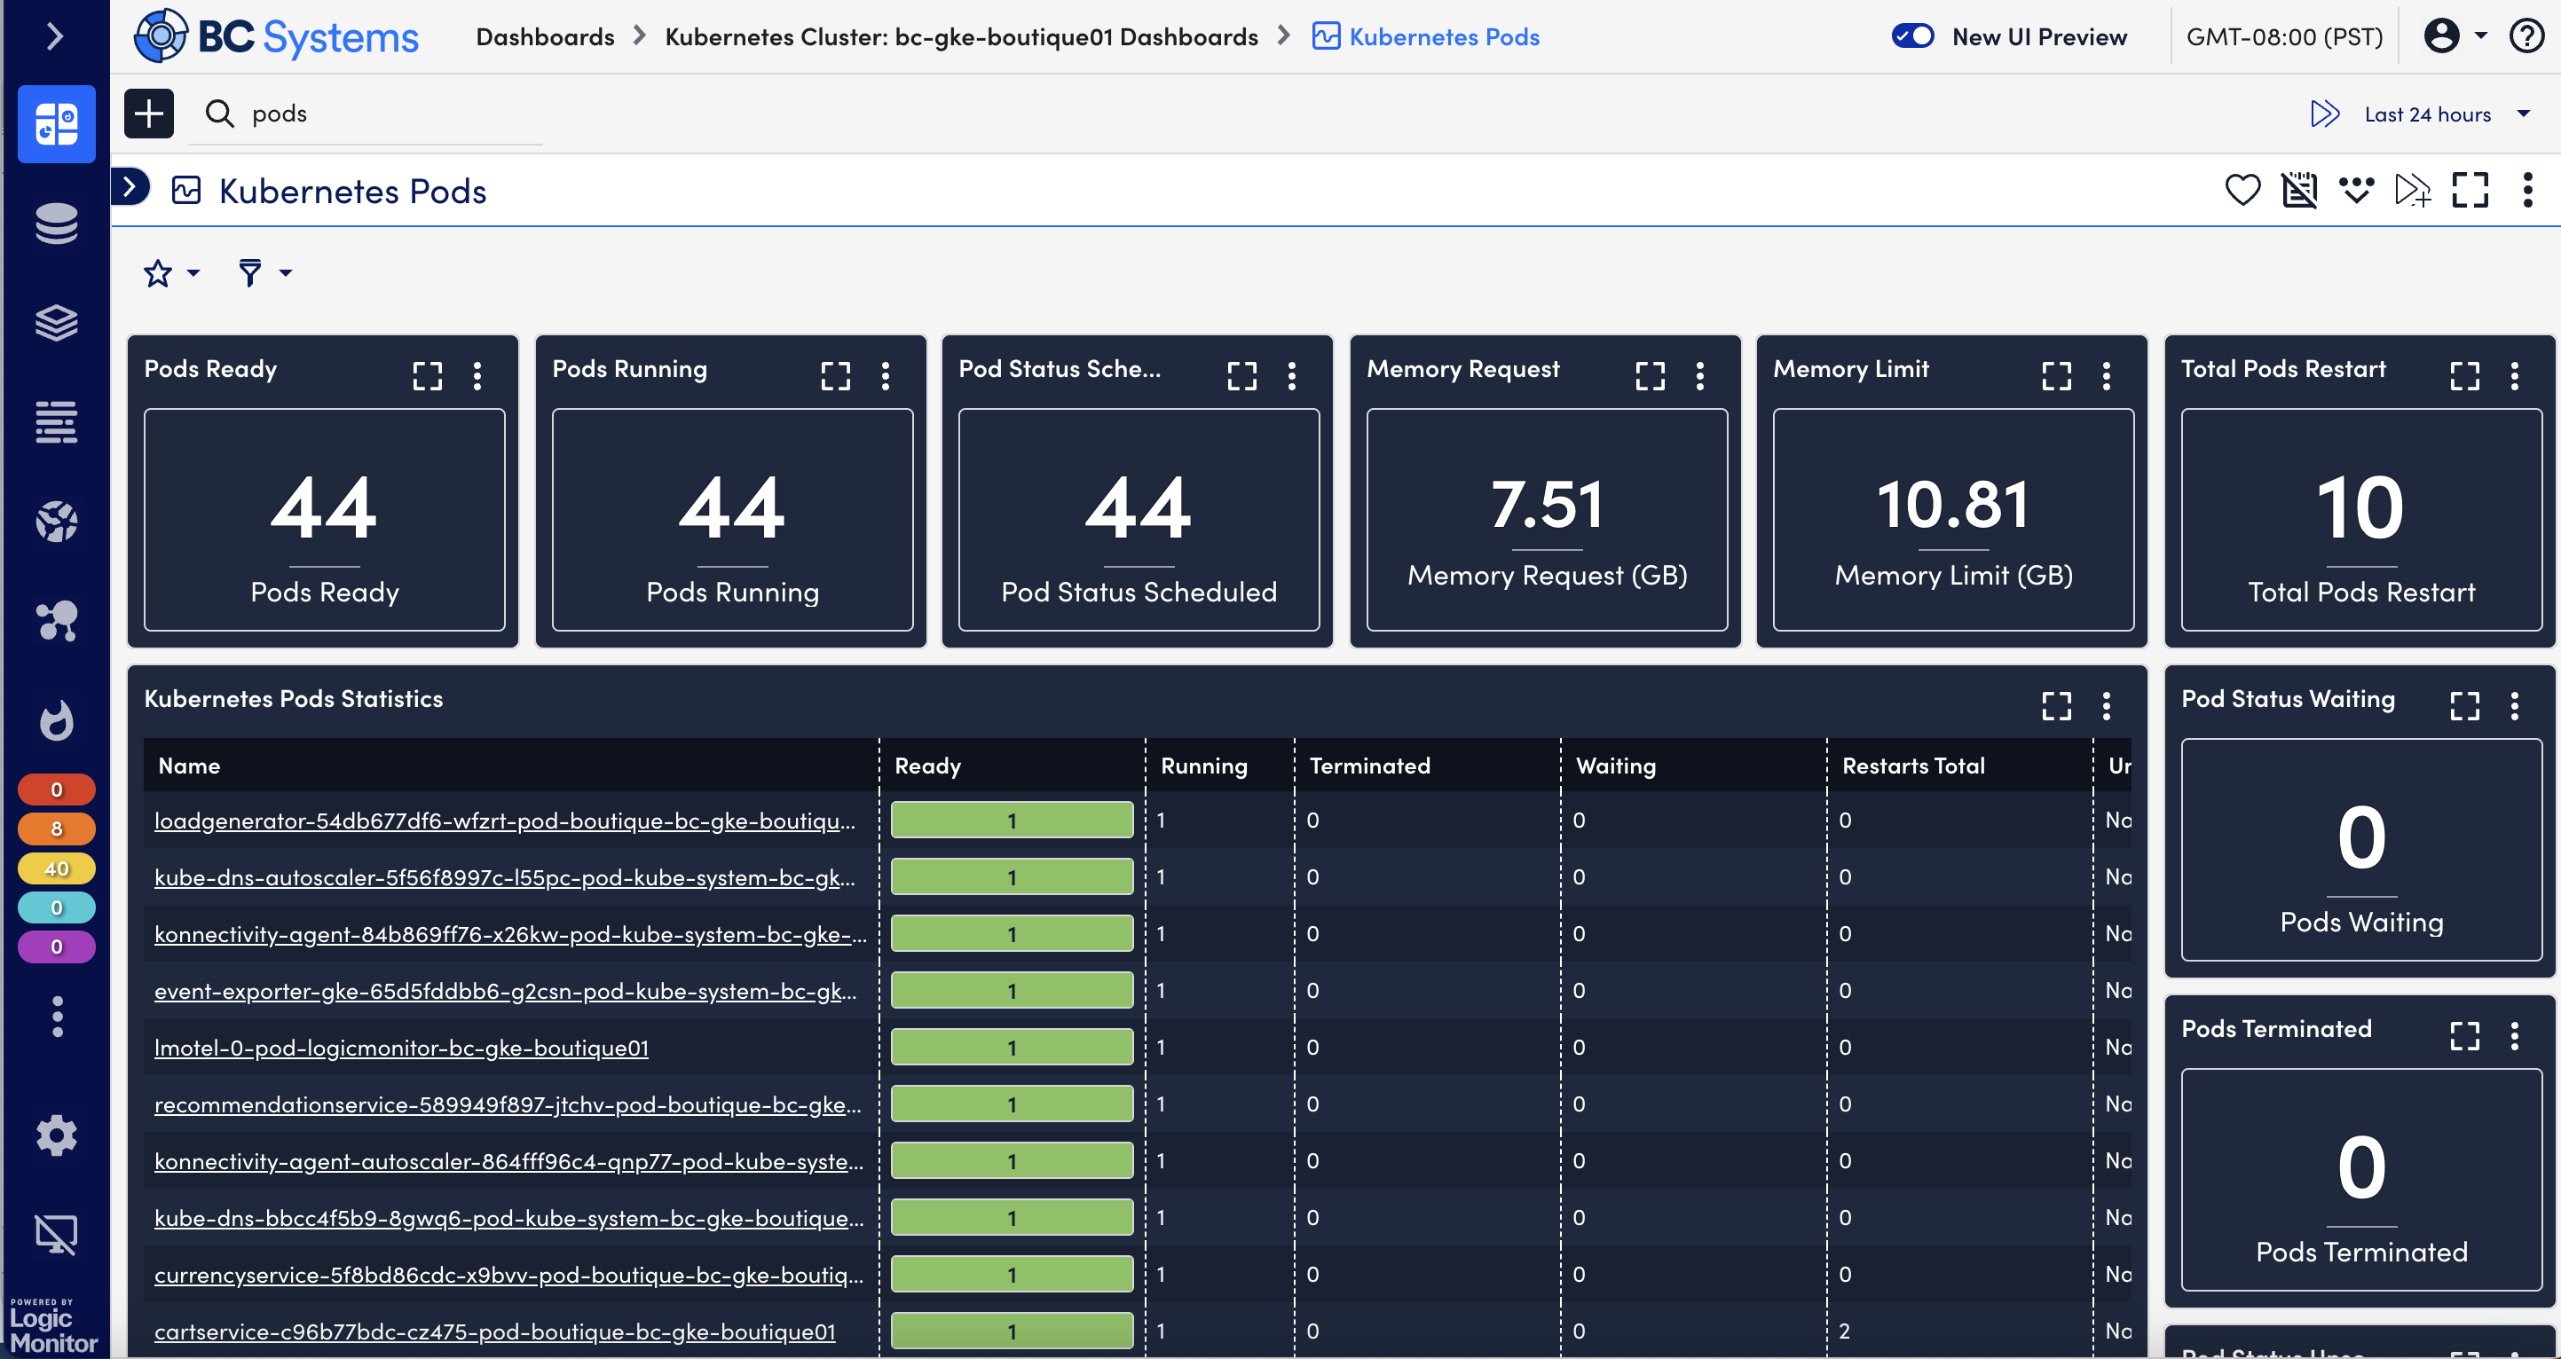The height and width of the screenshot is (1359, 2561).
Task: Open the Resources database icon in sidebar
Action: pos(57,224)
